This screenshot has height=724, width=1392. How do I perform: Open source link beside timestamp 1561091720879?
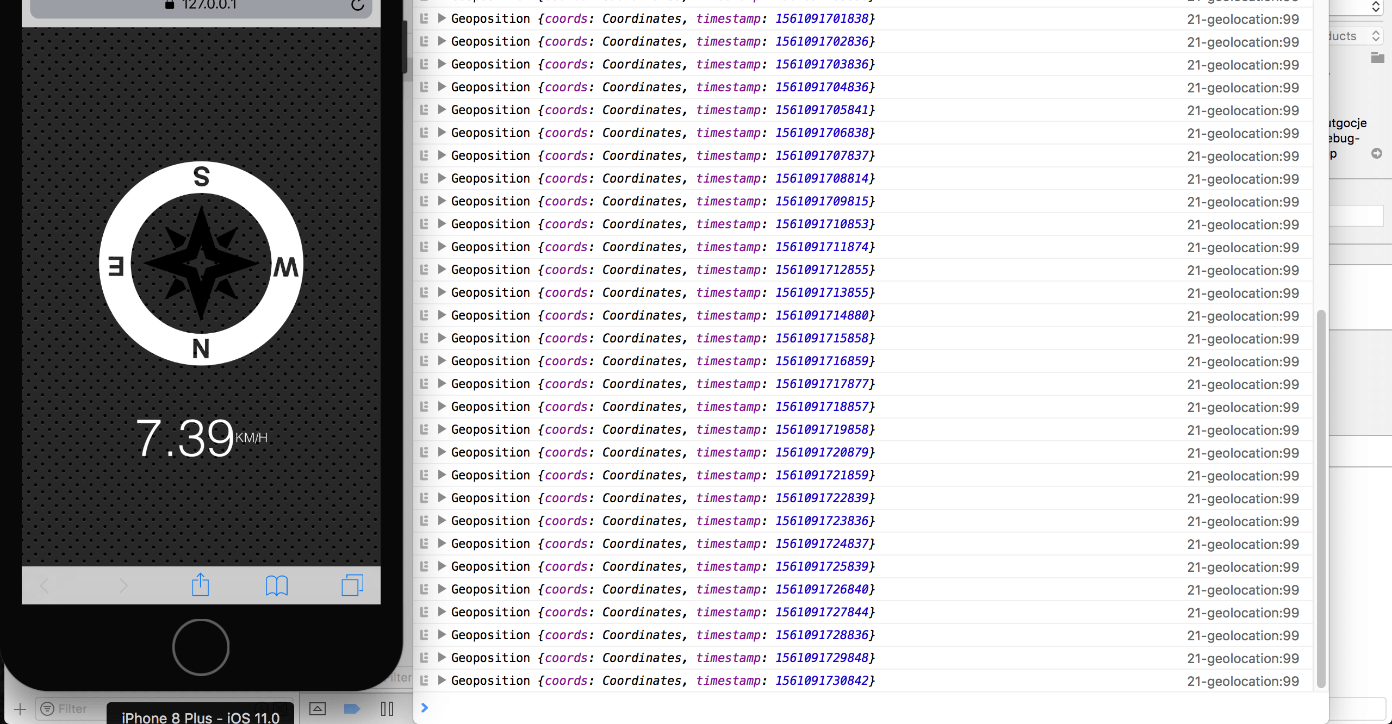[x=1242, y=453]
